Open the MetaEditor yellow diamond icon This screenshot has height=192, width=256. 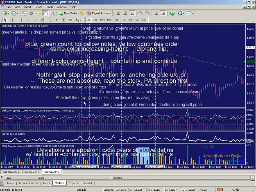82,13
